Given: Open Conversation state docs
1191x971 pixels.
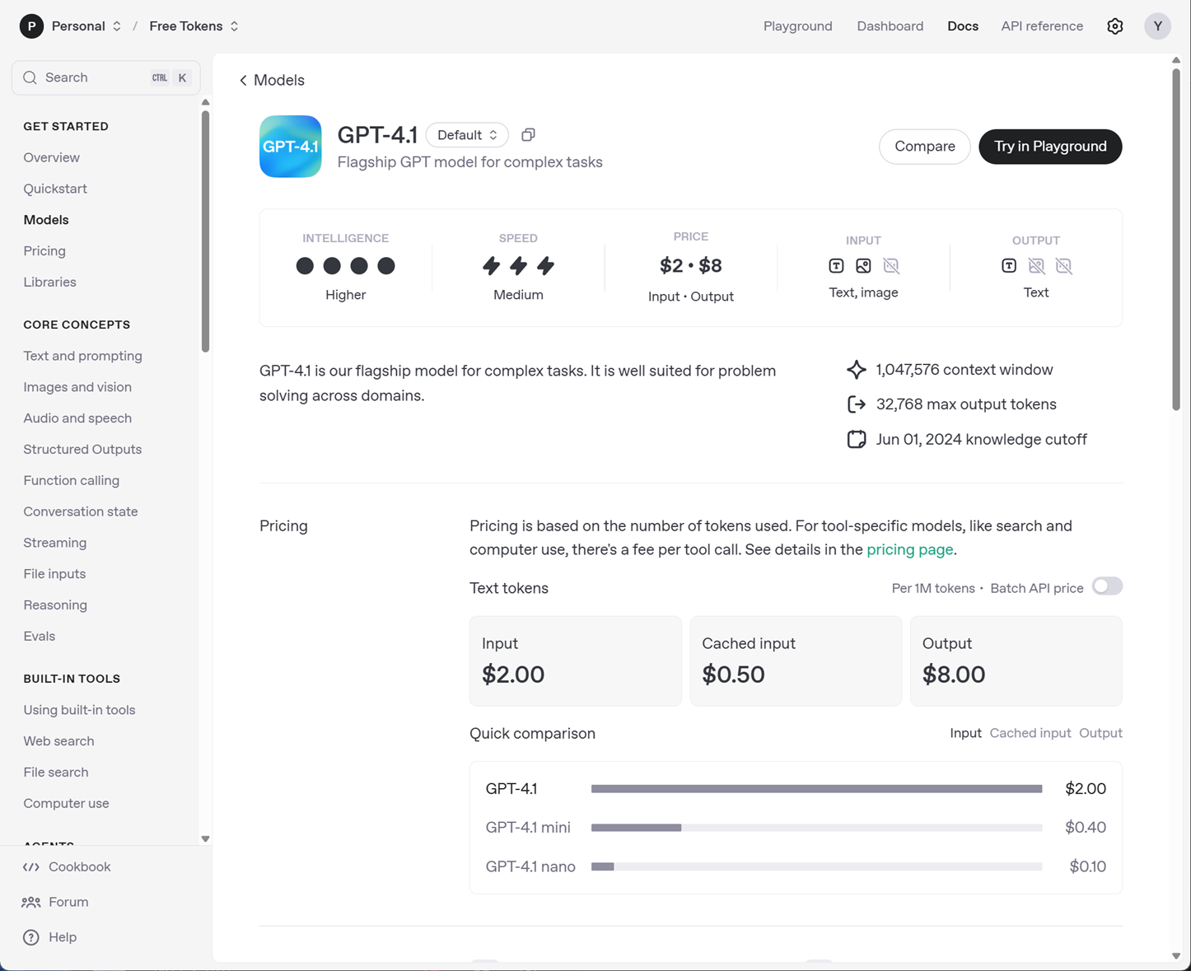Looking at the screenshot, I should pos(81,511).
